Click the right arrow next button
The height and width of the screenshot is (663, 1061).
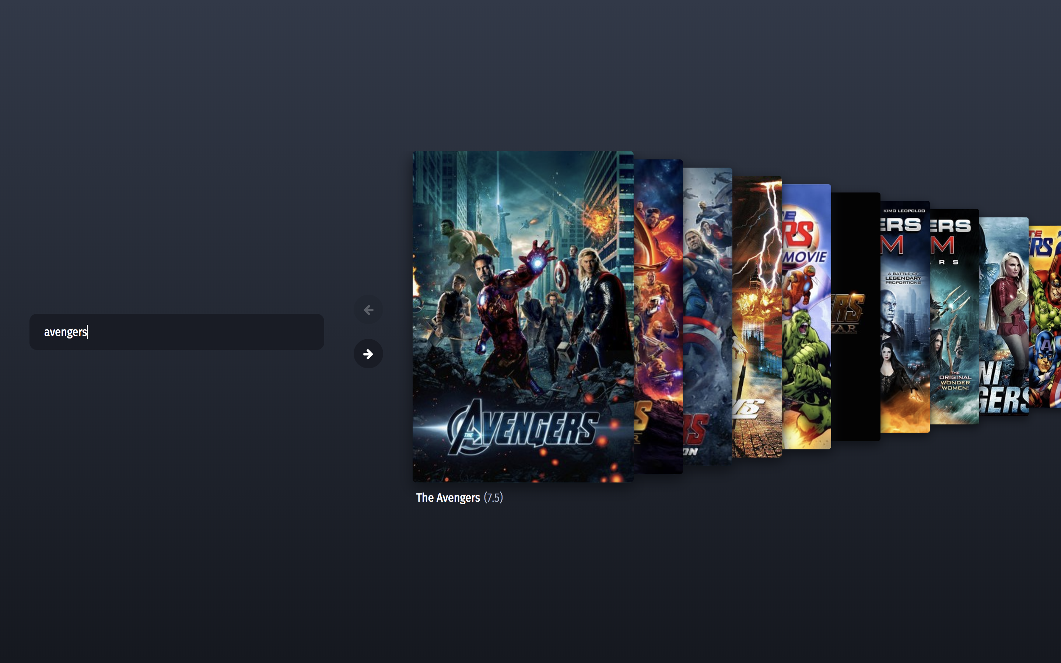coord(368,354)
